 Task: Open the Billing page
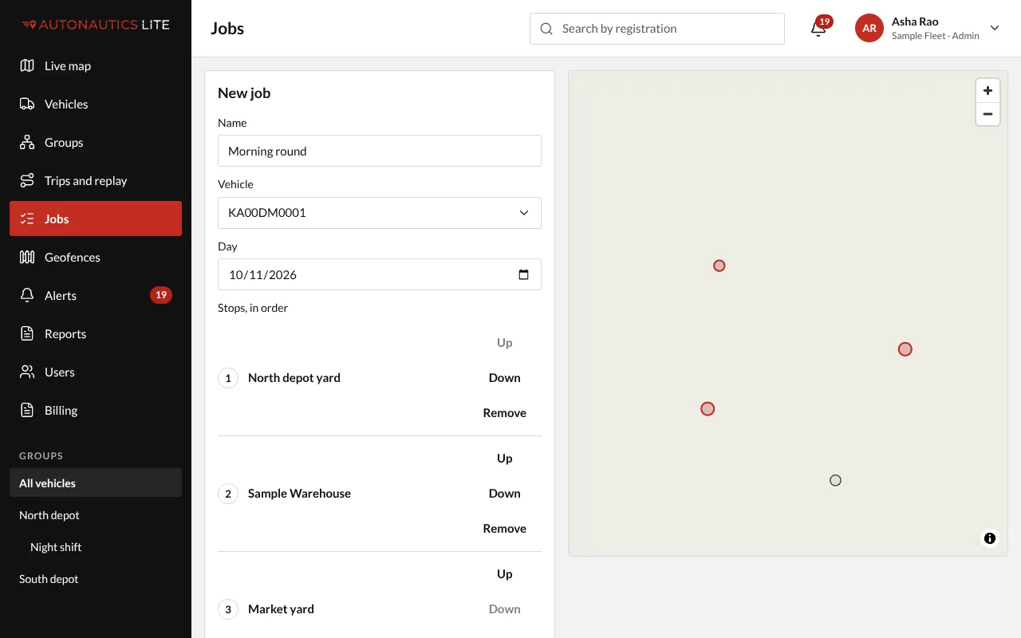96,411
